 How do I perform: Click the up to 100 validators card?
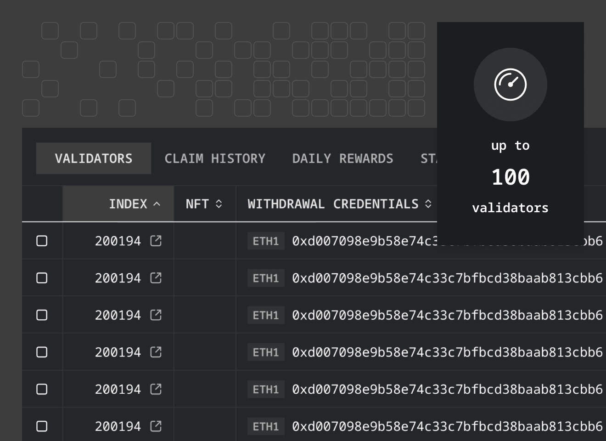pyautogui.click(x=510, y=177)
